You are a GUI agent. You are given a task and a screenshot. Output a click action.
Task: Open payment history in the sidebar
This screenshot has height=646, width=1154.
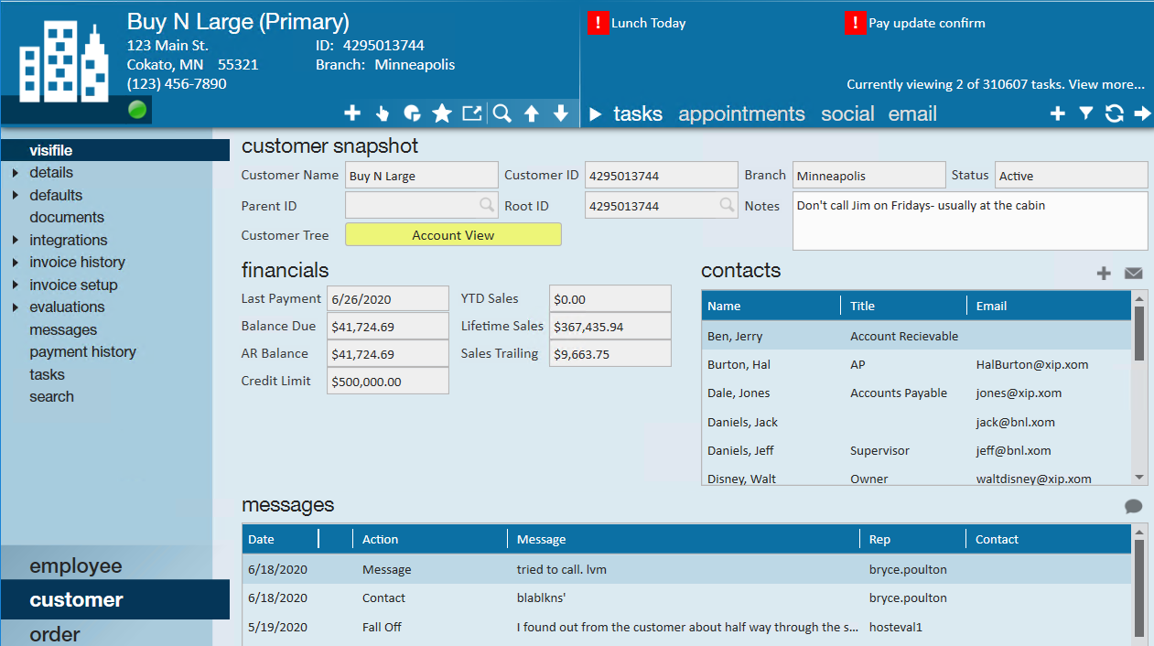click(x=82, y=351)
